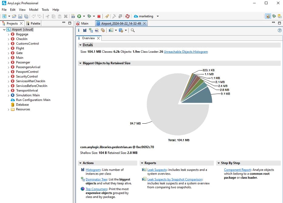Viewport: 283px width, 203px height.
Task: Open the marketing account dropdown
Action: (157, 16)
